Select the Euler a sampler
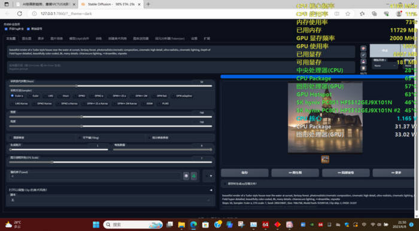This screenshot has width=419, height=231. (x=17, y=96)
